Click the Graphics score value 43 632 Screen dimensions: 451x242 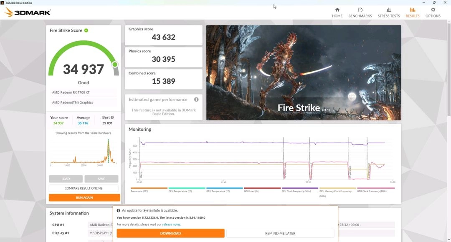[x=163, y=37]
